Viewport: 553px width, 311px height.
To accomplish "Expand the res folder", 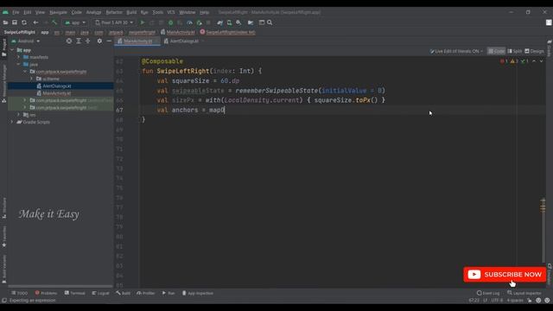I will click(x=19, y=115).
